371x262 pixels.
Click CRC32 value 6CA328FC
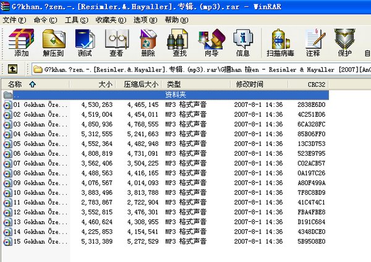click(x=312, y=124)
